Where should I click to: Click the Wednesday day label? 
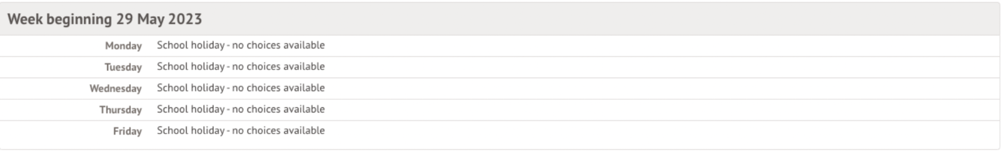point(116,89)
